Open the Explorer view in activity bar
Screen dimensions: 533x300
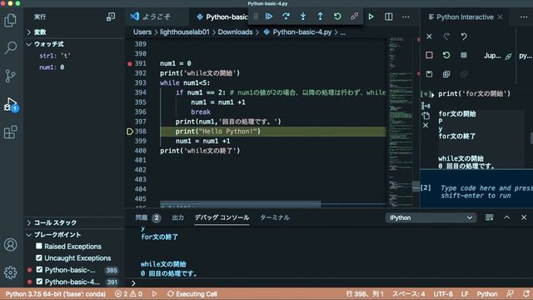[x=10, y=20]
